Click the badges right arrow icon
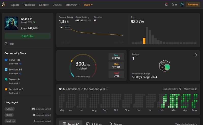The height and width of the screenshot is (125, 203). [x=195, y=55]
